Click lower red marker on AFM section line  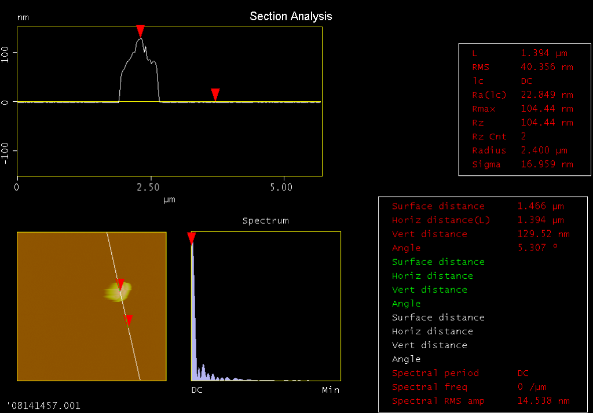[129, 320]
